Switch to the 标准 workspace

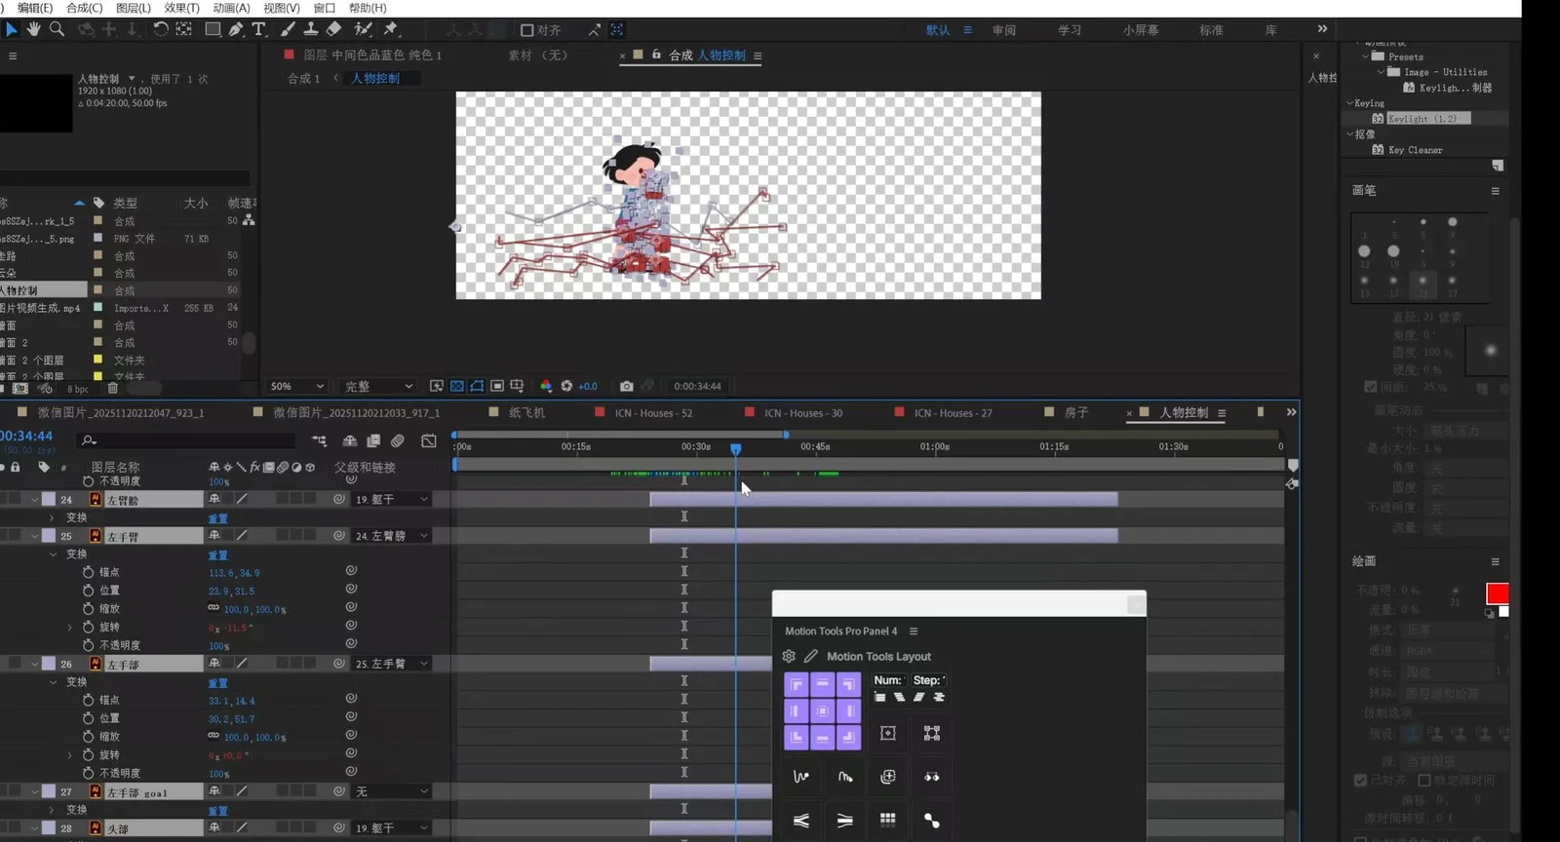coord(1211,30)
